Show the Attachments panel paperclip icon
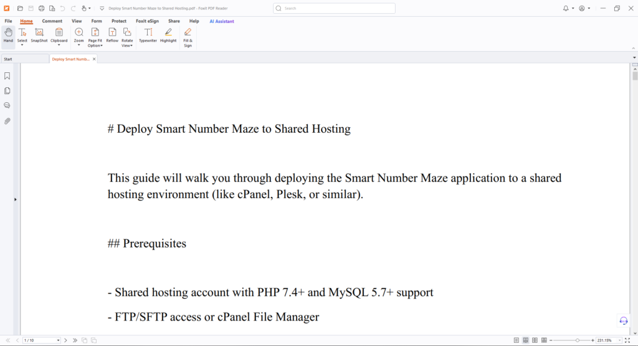The width and height of the screenshot is (638, 346). (x=7, y=121)
